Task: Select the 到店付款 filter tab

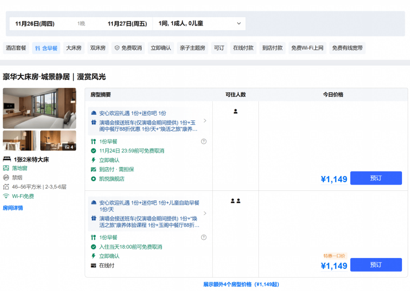Action: [x=273, y=48]
